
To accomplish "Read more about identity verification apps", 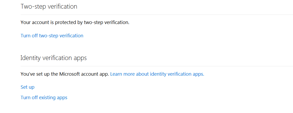I will [157, 74].
